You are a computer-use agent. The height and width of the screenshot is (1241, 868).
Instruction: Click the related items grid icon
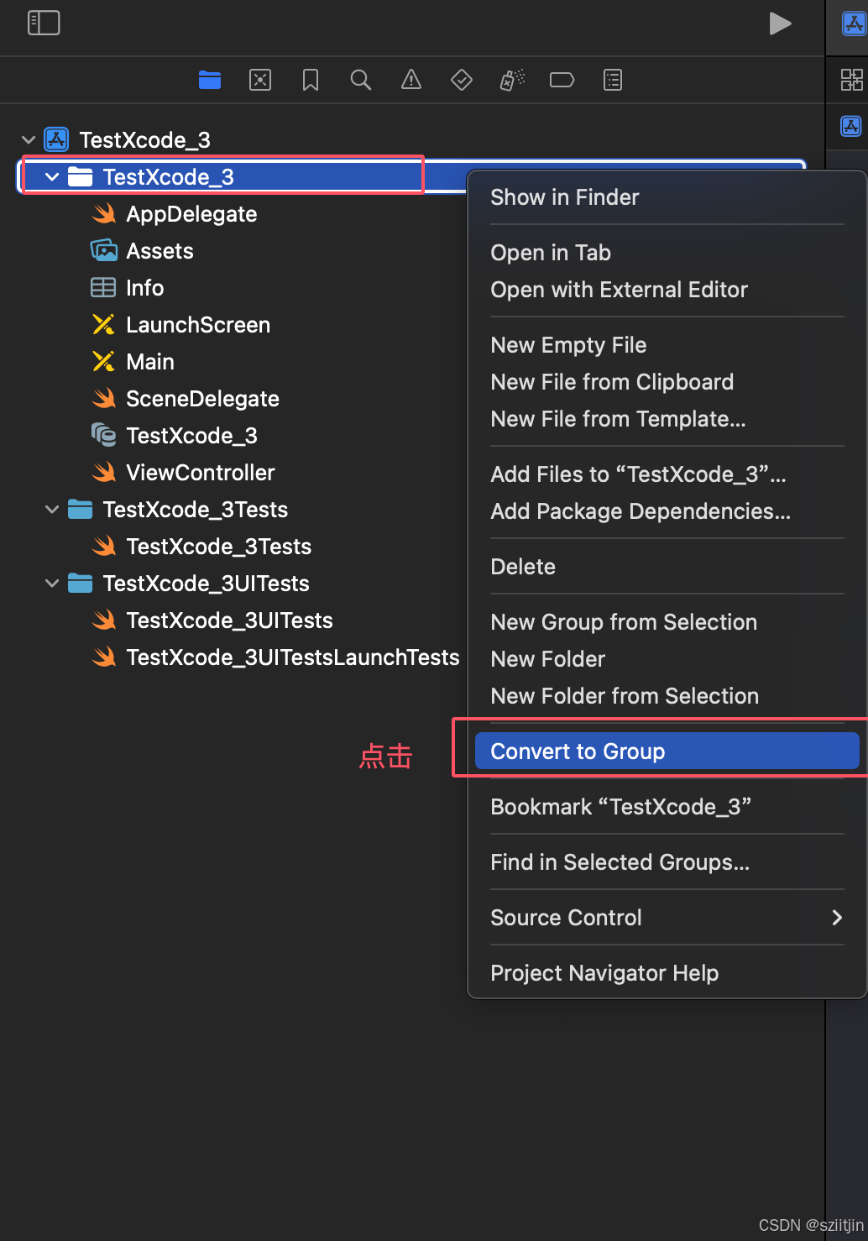(x=851, y=80)
